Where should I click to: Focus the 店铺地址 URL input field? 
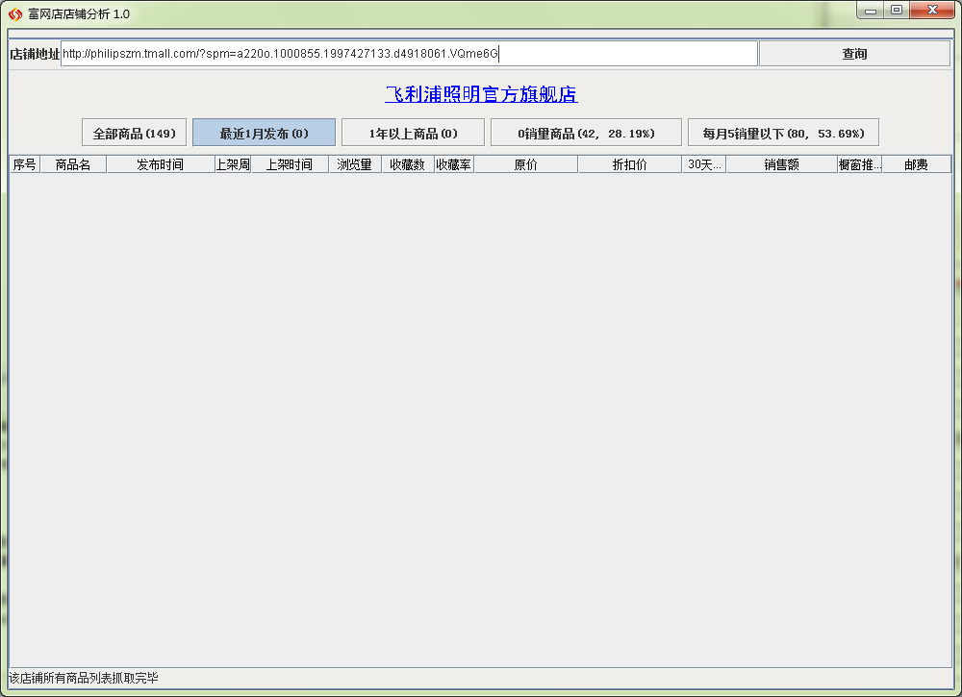tap(409, 54)
